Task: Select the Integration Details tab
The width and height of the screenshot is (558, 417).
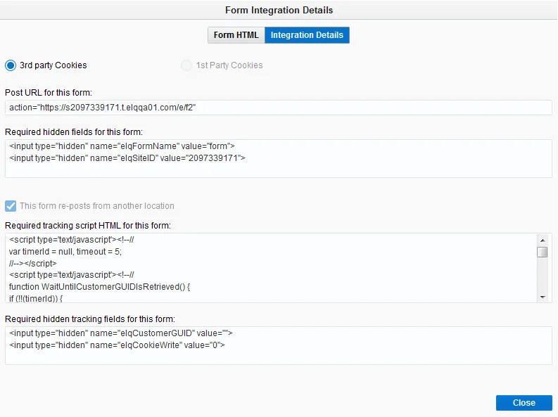Action: point(307,35)
